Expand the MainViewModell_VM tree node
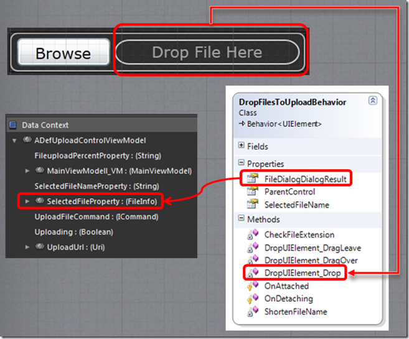This screenshot has width=409, height=339. pyautogui.click(x=27, y=171)
